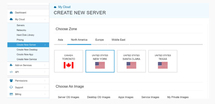Screen dimensions: 215x104
Task: Click the US flag in New York card
Action: click(x=100, y=65)
